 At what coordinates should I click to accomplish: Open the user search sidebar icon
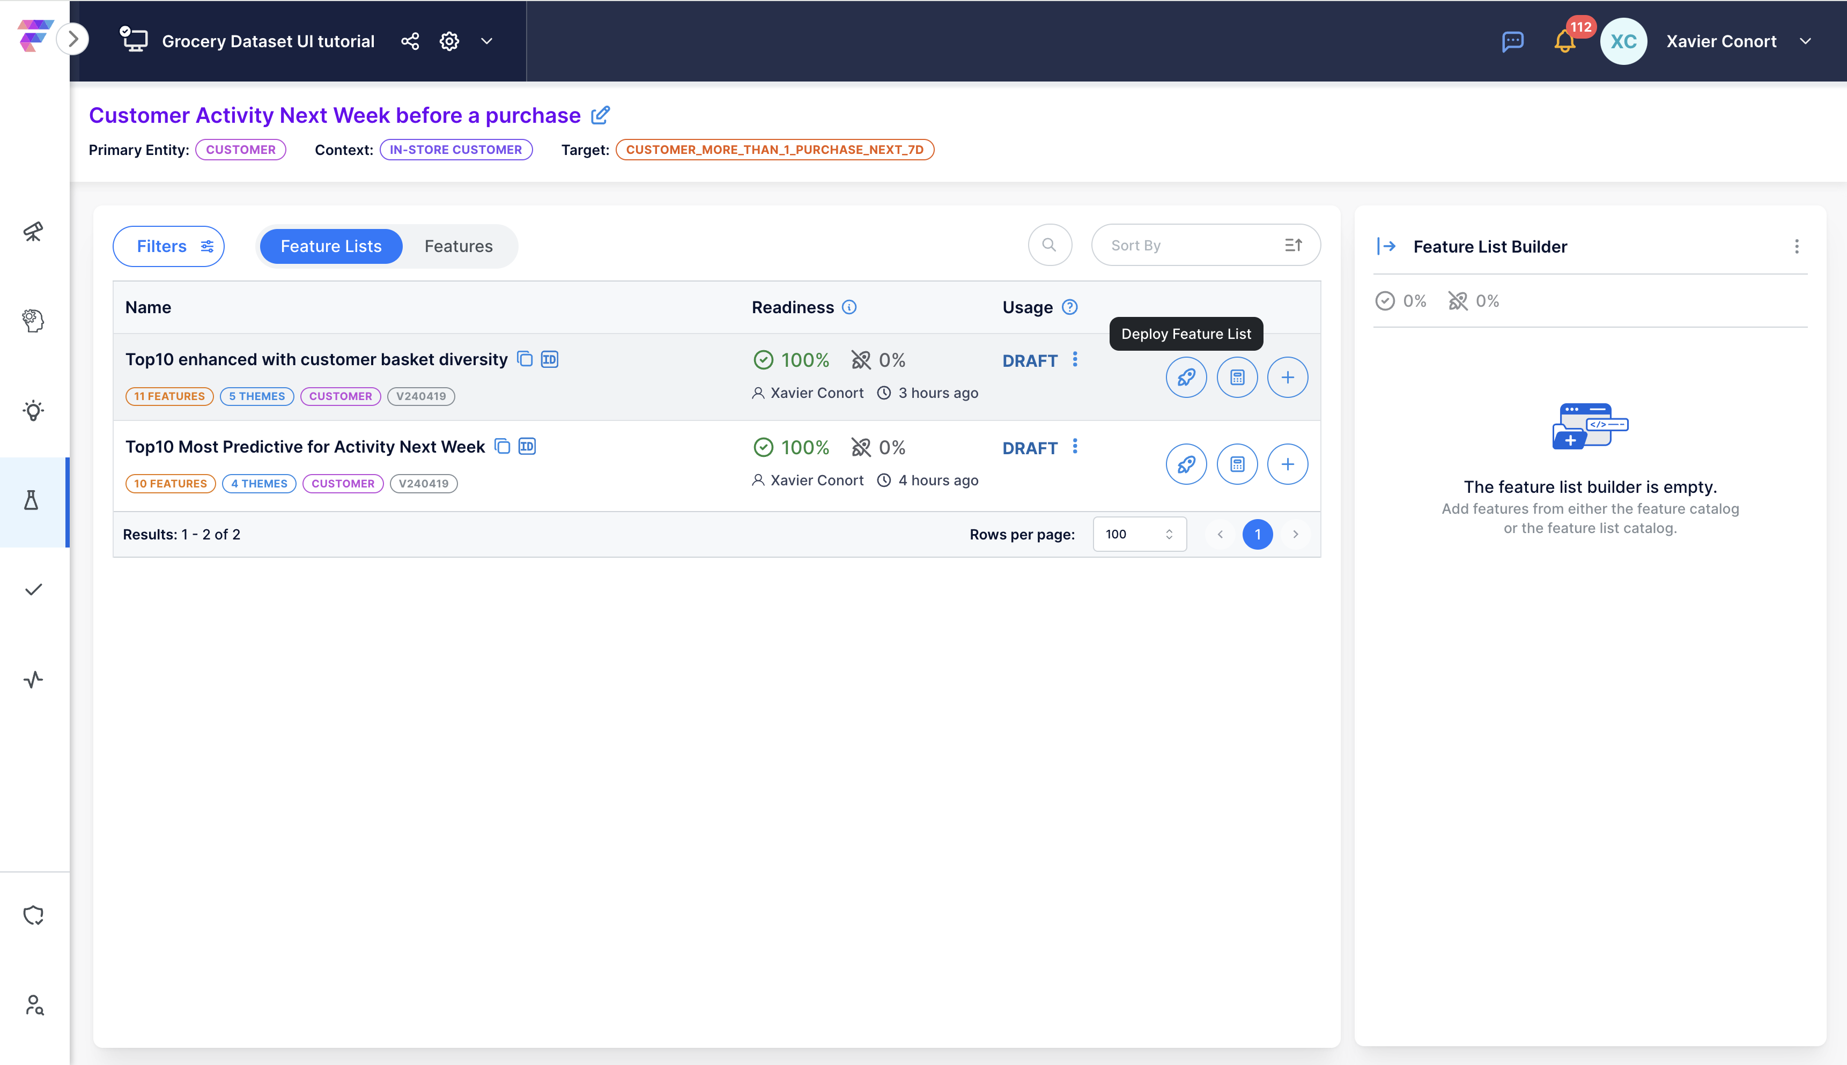[x=34, y=1005]
